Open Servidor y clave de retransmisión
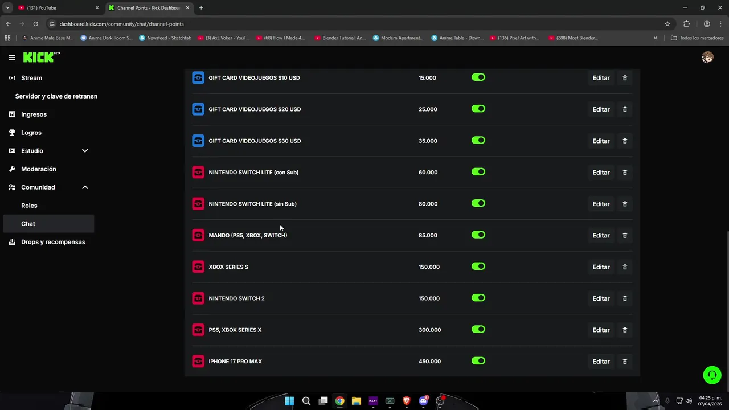Viewport: 729px width, 410px height. (x=56, y=96)
